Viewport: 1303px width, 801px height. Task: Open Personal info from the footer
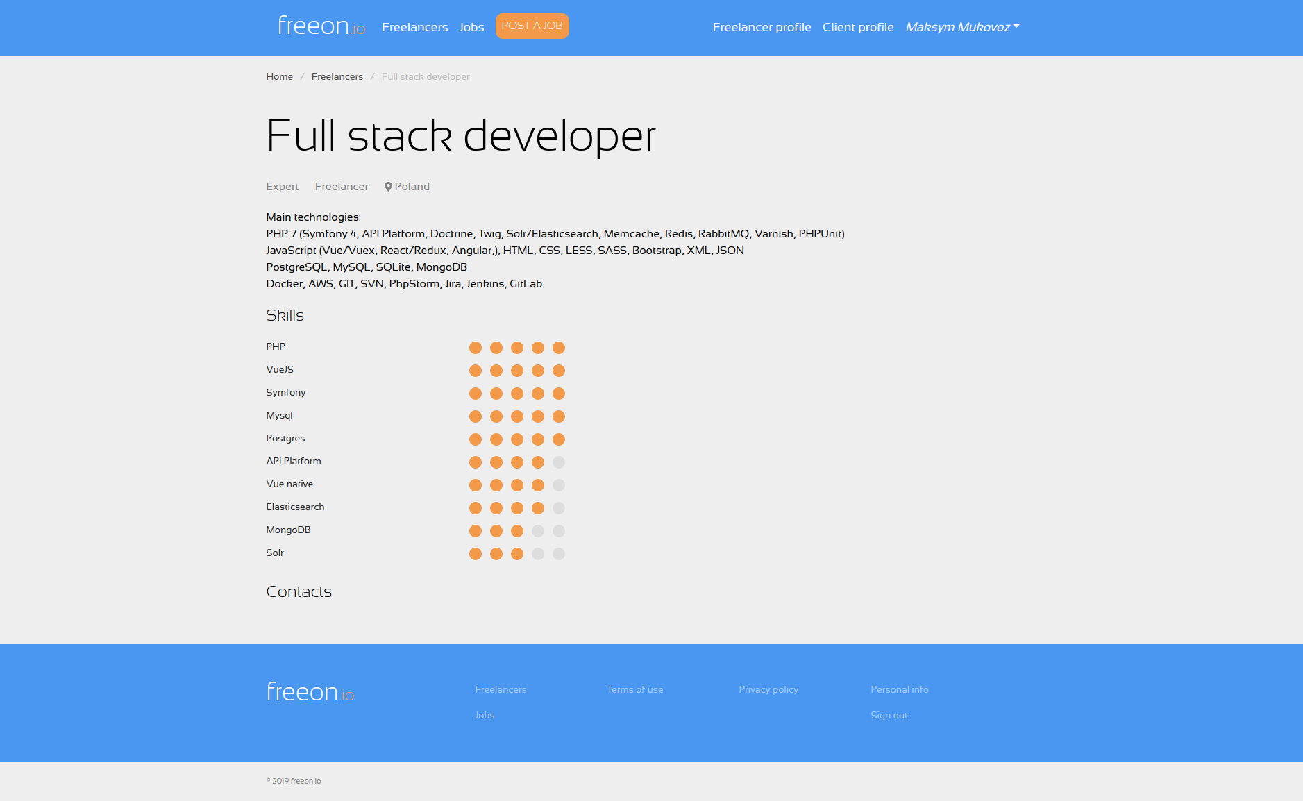[x=899, y=689]
